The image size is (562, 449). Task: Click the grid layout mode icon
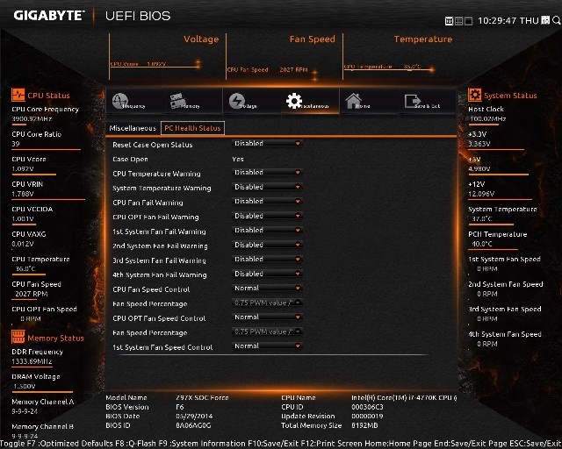(x=458, y=21)
